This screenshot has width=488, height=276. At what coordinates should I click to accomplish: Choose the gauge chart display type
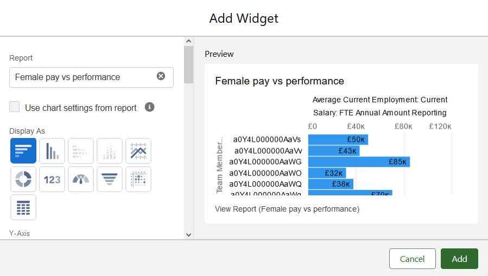tap(81, 179)
